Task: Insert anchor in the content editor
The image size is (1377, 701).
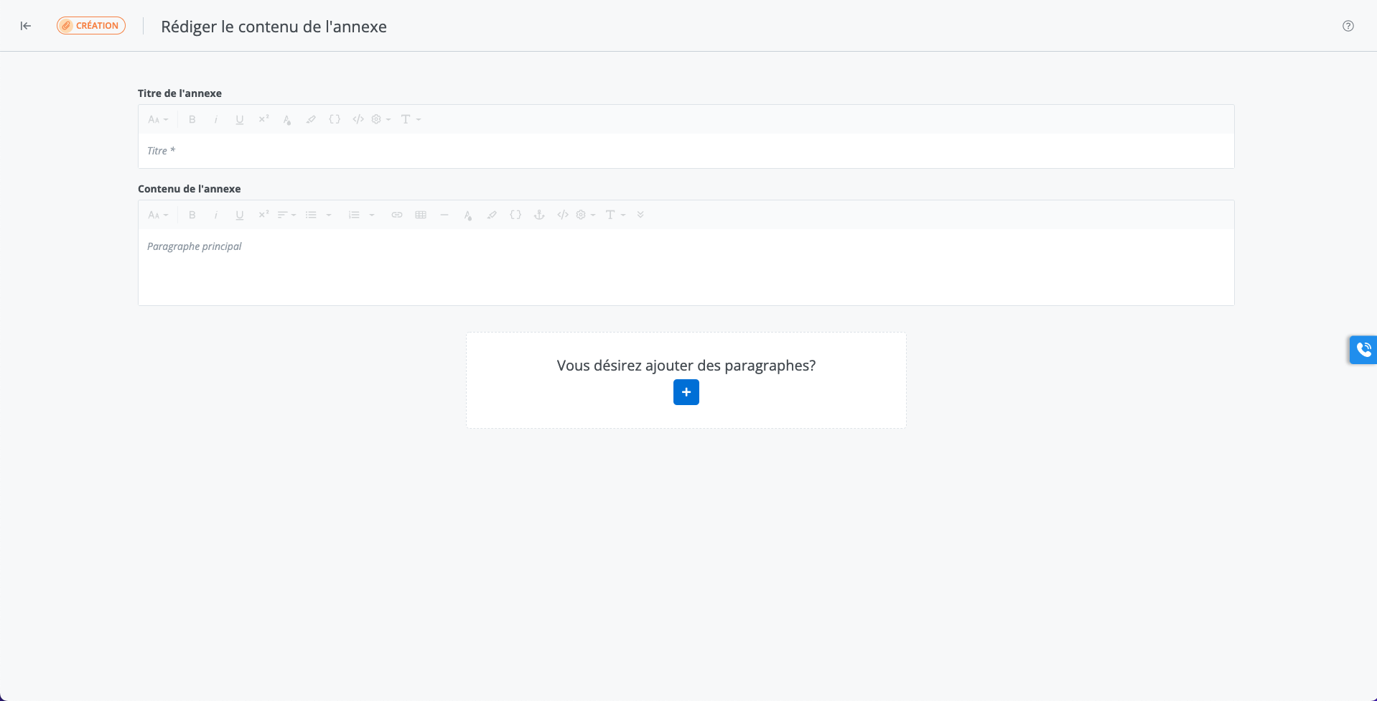Action: tap(539, 215)
